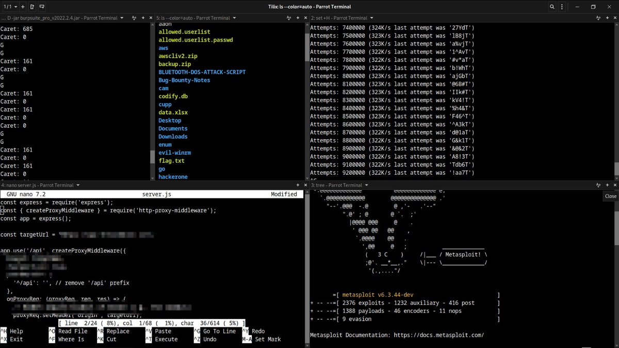
Task: Click the '^X Exit' nano shortcut
Action: click(11, 340)
